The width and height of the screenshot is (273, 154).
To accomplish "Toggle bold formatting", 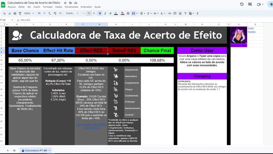I will (x=100, y=13).
